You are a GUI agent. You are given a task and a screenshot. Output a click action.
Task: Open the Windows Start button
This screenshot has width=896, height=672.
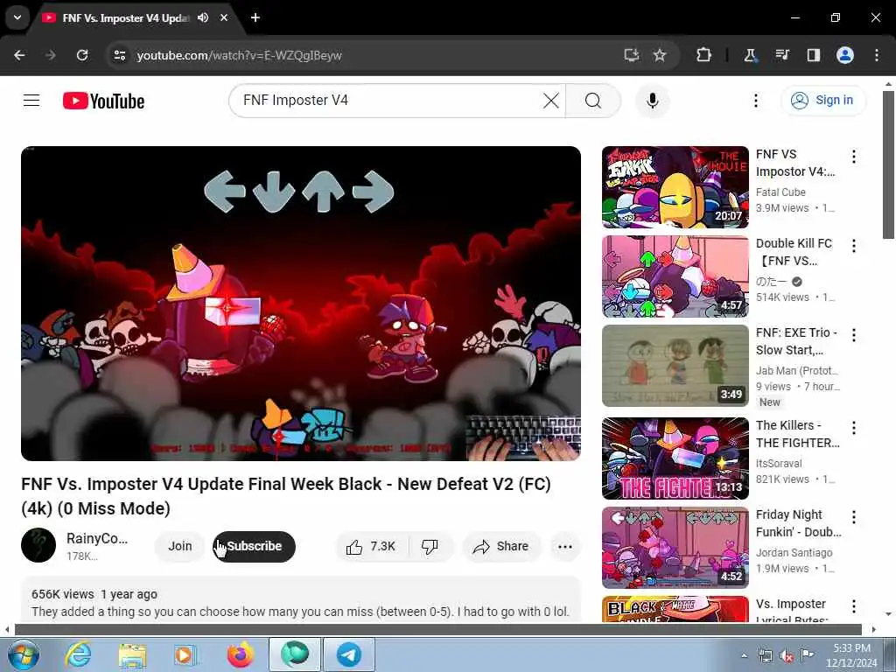(22, 654)
